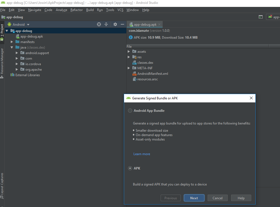Open the Tools menu

pyautogui.click(x=110, y=10)
